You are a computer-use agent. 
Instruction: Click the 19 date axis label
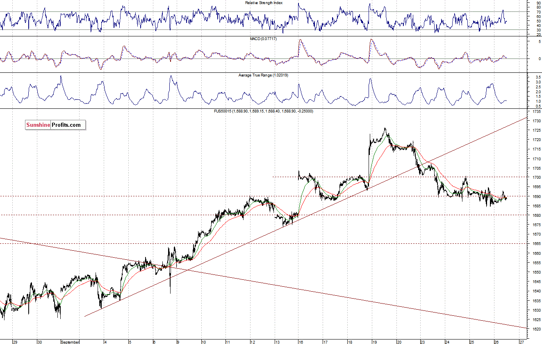374,342
